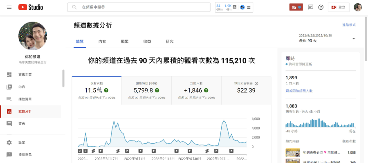Switch to the 總覽 overview tab

tap(80, 42)
